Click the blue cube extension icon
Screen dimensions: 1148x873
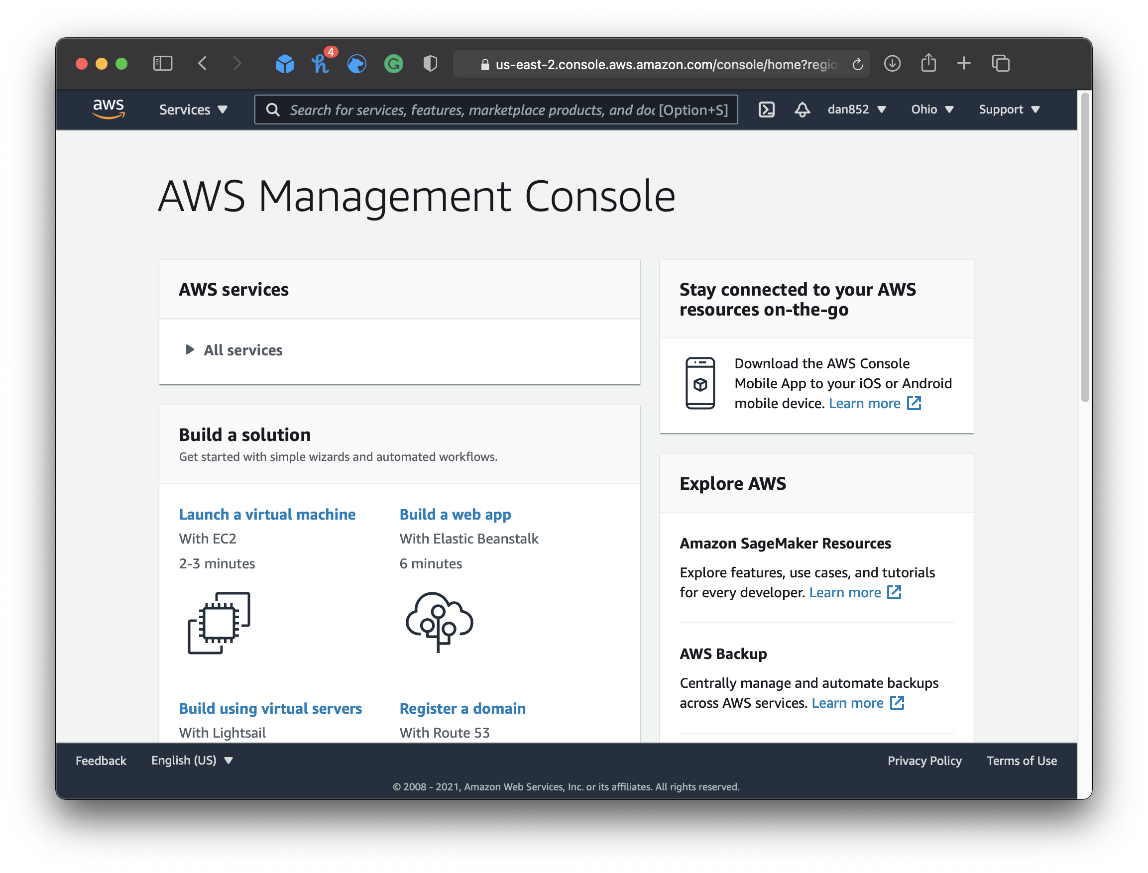[284, 64]
